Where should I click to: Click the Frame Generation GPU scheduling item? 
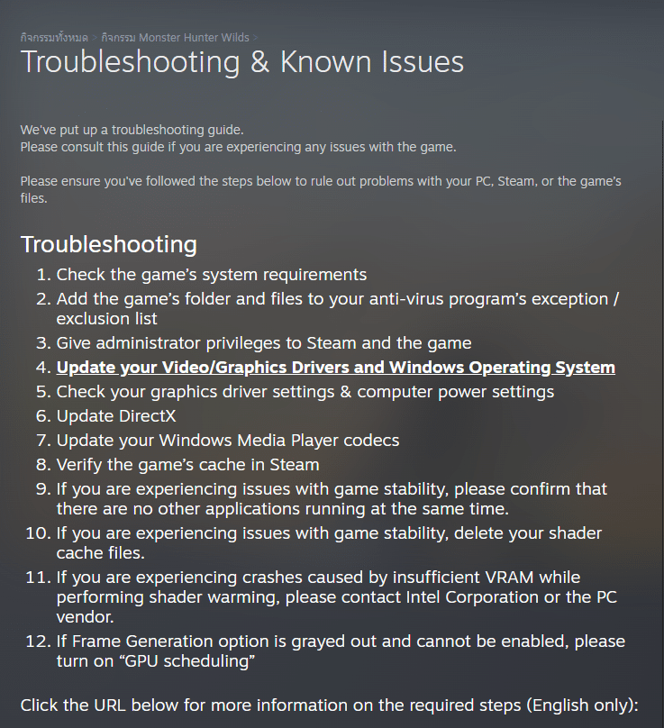click(x=341, y=651)
